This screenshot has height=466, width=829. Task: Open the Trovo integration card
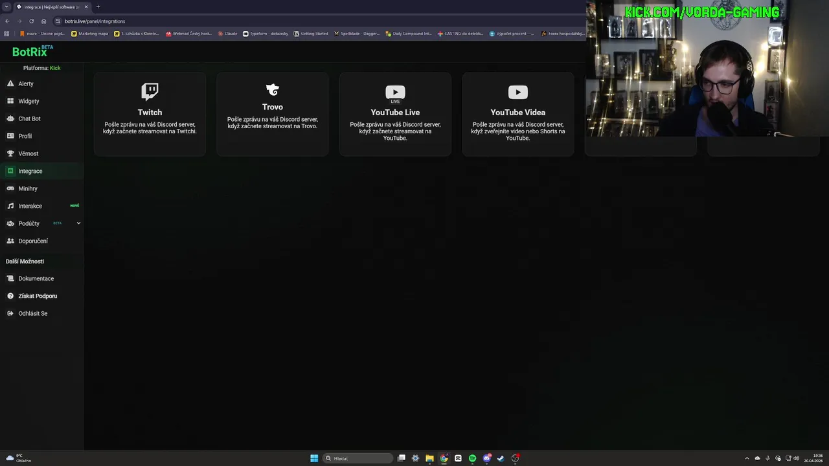273,114
